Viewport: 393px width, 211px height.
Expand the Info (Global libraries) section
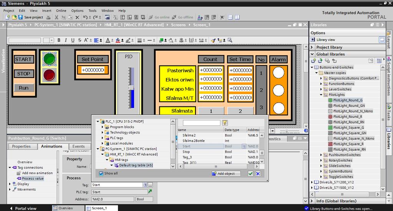(x=312, y=201)
